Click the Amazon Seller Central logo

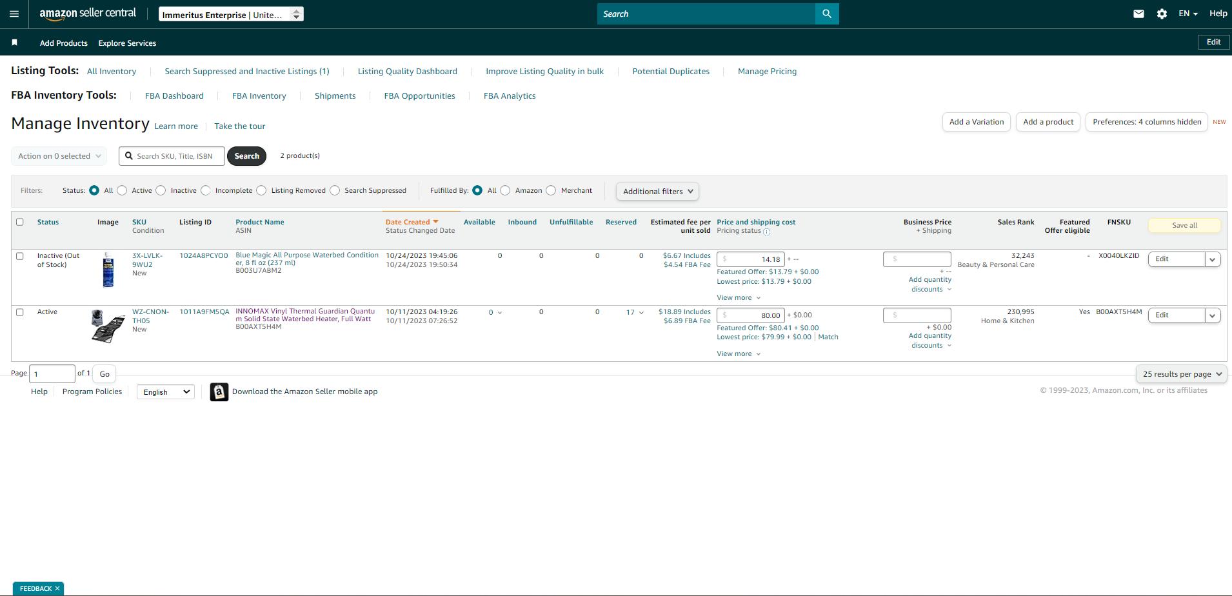[88, 14]
